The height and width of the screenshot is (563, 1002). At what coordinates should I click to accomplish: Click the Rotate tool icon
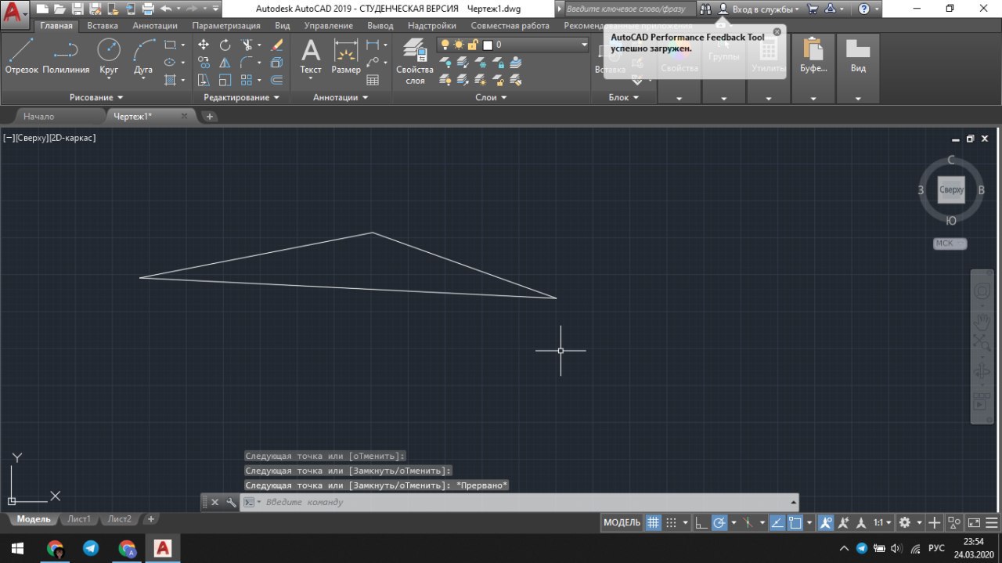[225, 45]
